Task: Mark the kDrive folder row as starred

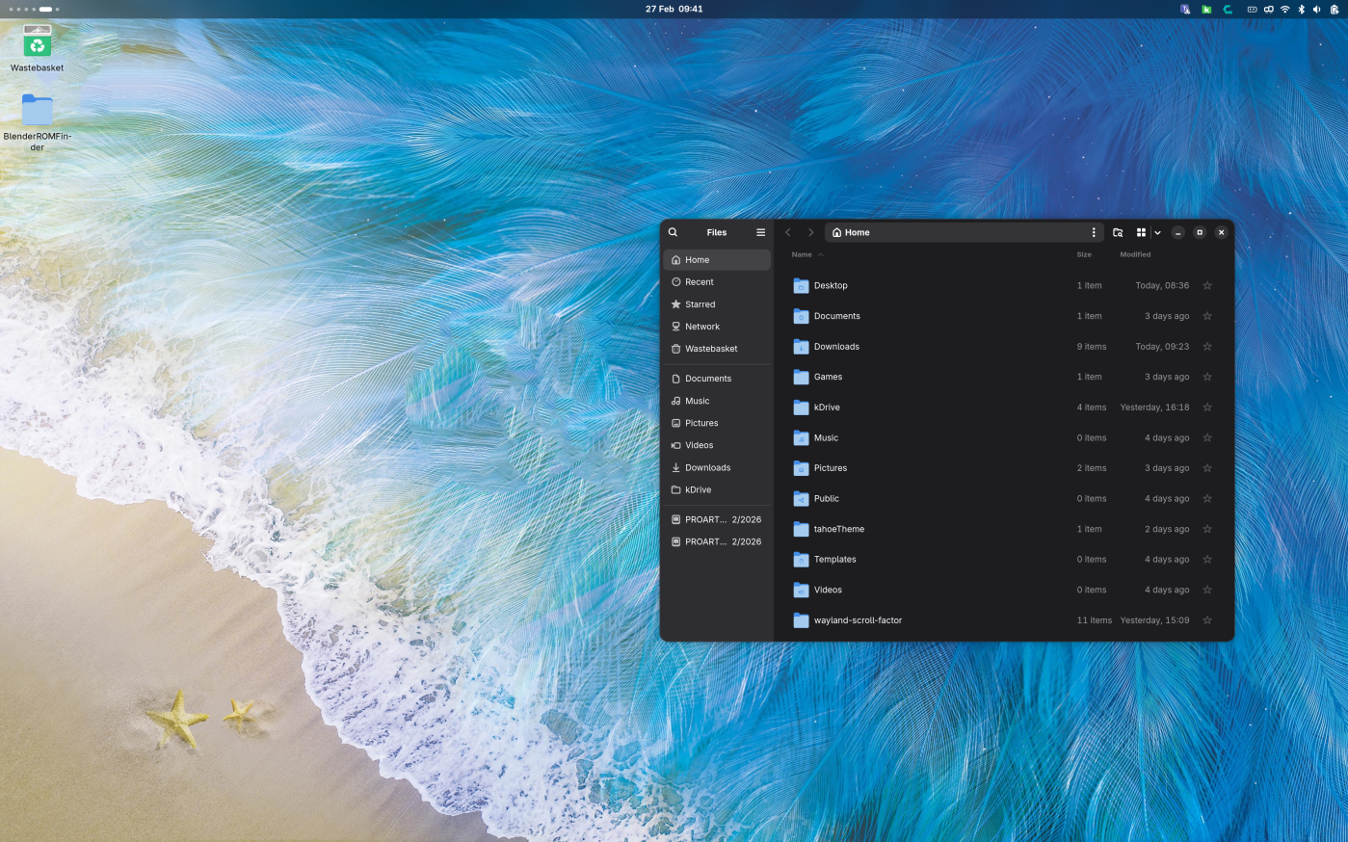Action: tap(1207, 408)
